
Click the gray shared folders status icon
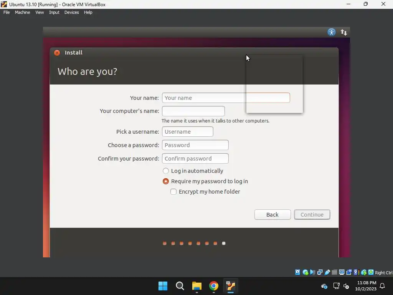coord(334,272)
